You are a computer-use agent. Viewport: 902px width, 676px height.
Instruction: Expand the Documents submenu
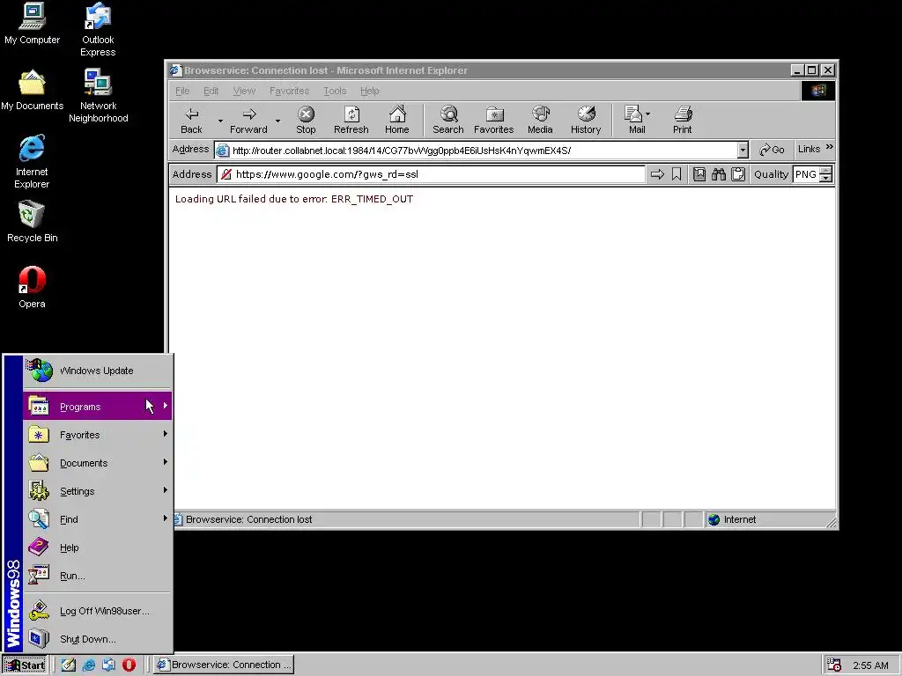click(x=97, y=463)
